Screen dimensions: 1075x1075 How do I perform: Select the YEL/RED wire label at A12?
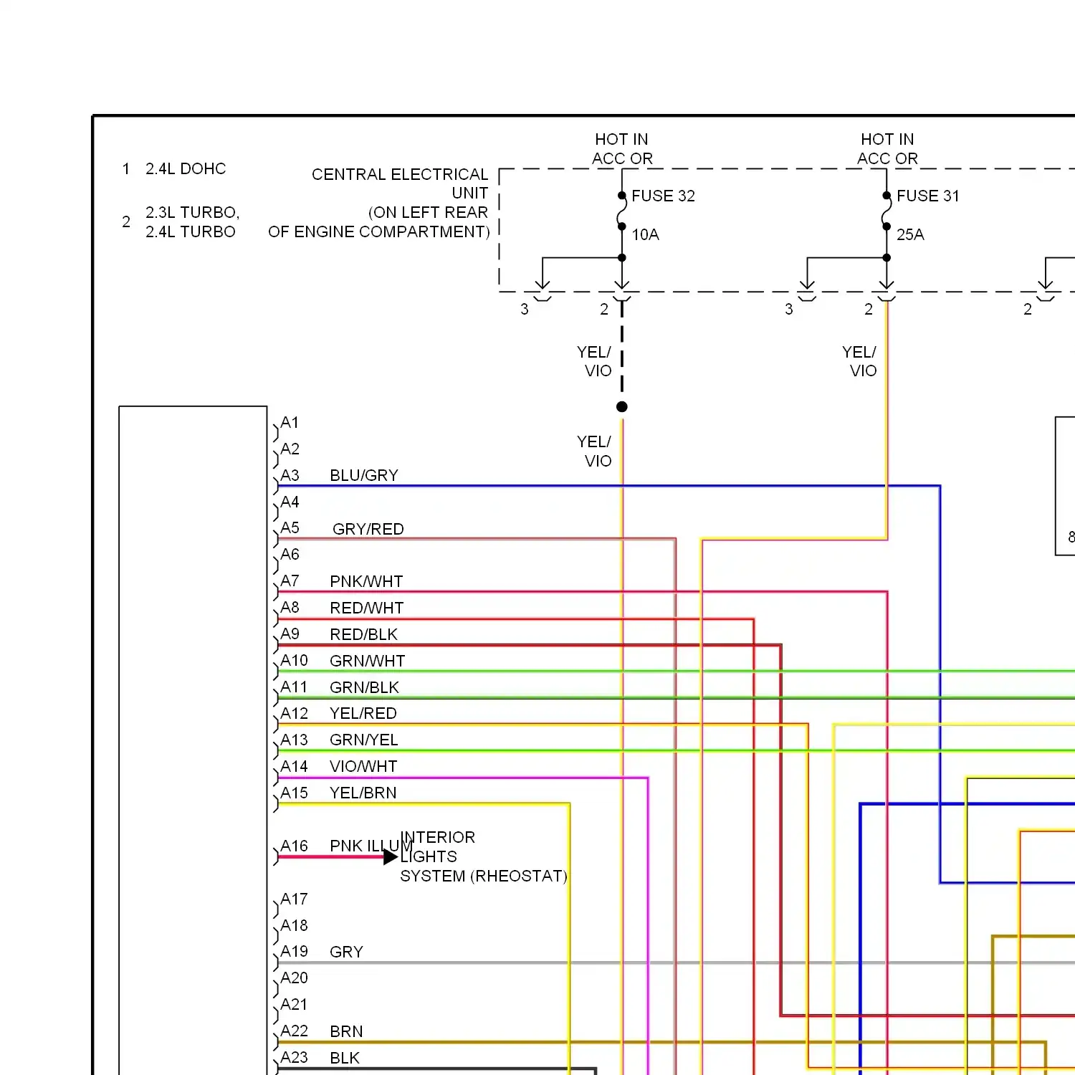[363, 713]
